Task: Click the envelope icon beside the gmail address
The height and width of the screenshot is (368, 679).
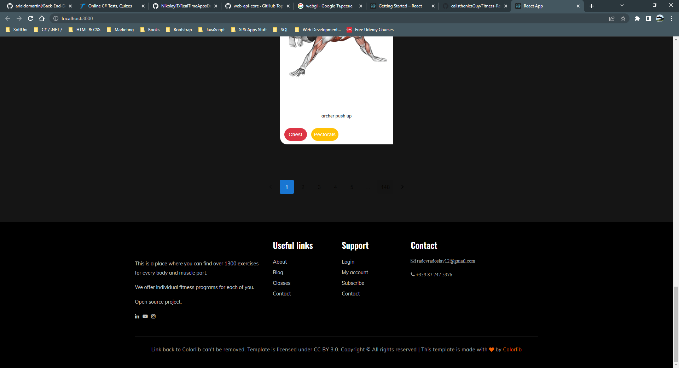Action: click(x=413, y=261)
